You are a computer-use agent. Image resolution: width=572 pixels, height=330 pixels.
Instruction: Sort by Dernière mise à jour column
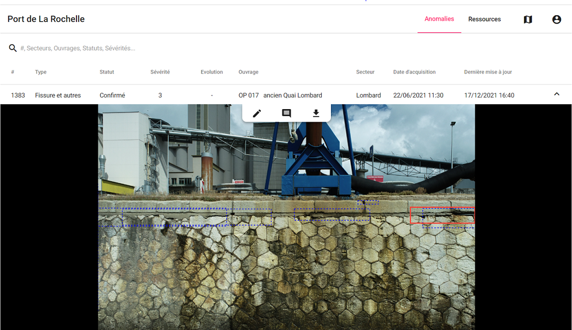pyautogui.click(x=487, y=72)
